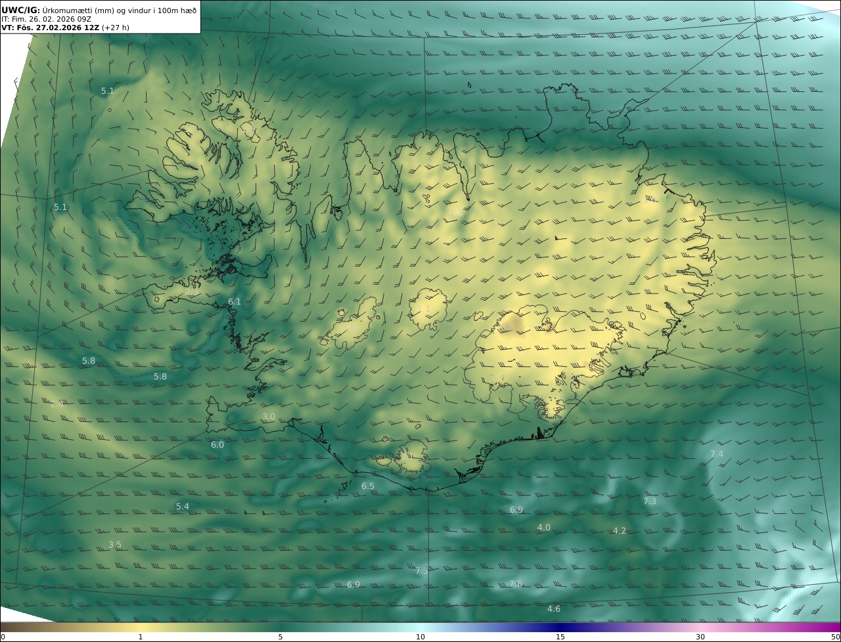Click the colorbar tick label 5
Screen dimensions: 841x642
click(x=281, y=637)
